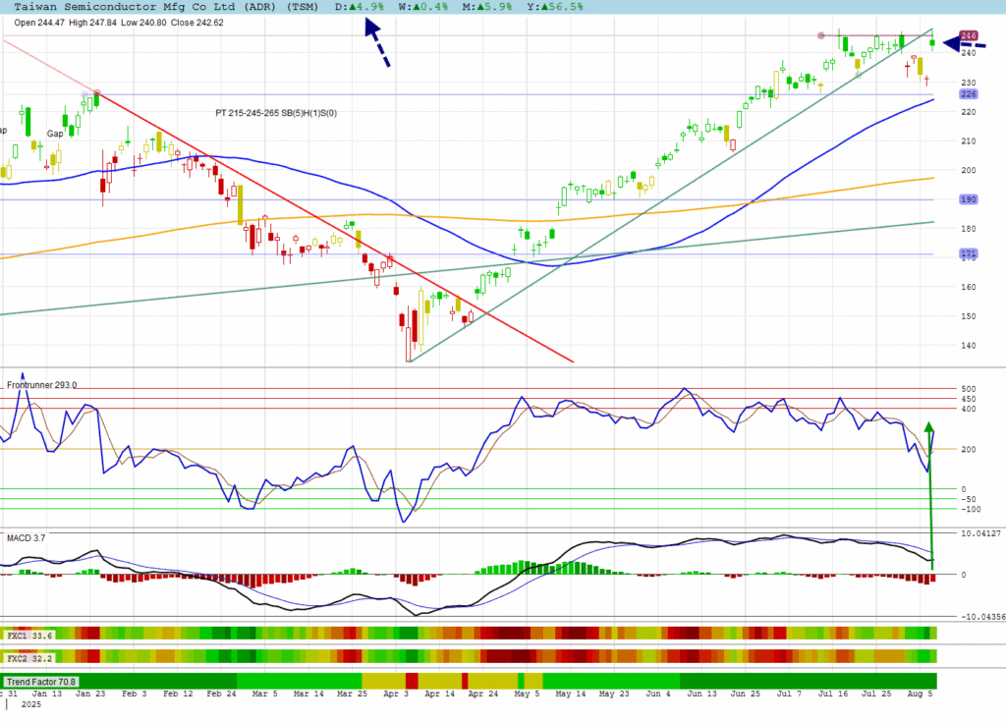
Task: Click the chart title 'Taiwan Semiconductor Mfg Co Ltd (ADR) (TSM)'
Action: (x=166, y=7)
